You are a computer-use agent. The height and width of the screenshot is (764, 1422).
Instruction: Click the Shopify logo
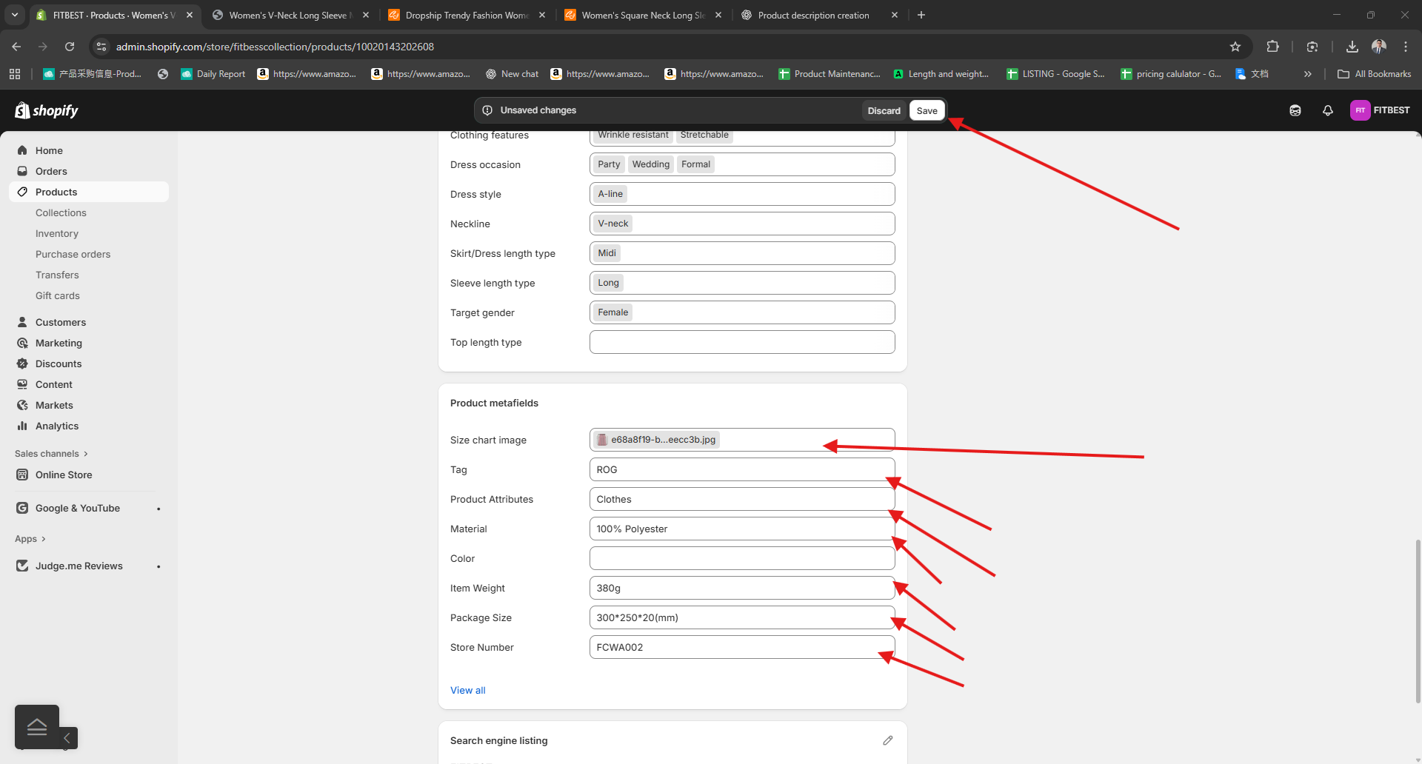pos(47,110)
